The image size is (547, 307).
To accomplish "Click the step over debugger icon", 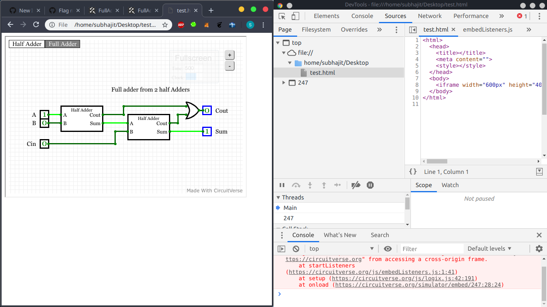I will tap(296, 185).
